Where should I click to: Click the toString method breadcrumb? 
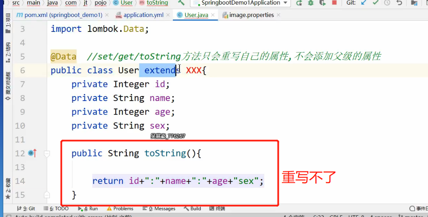(x=154, y=3)
